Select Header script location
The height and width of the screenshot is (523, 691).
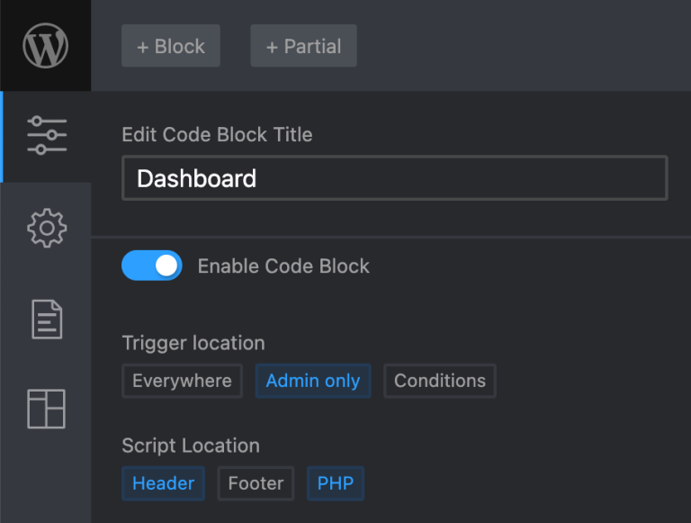point(163,483)
